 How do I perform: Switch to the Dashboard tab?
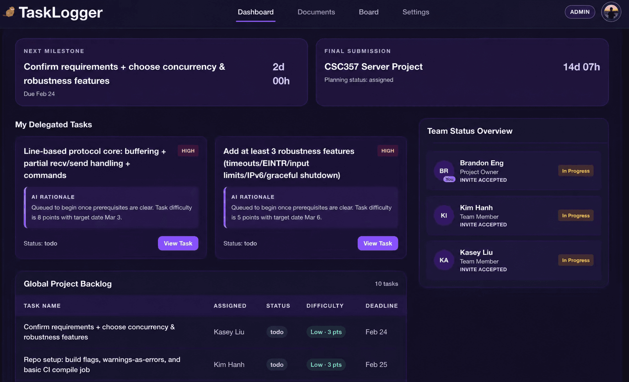pos(256,12)
